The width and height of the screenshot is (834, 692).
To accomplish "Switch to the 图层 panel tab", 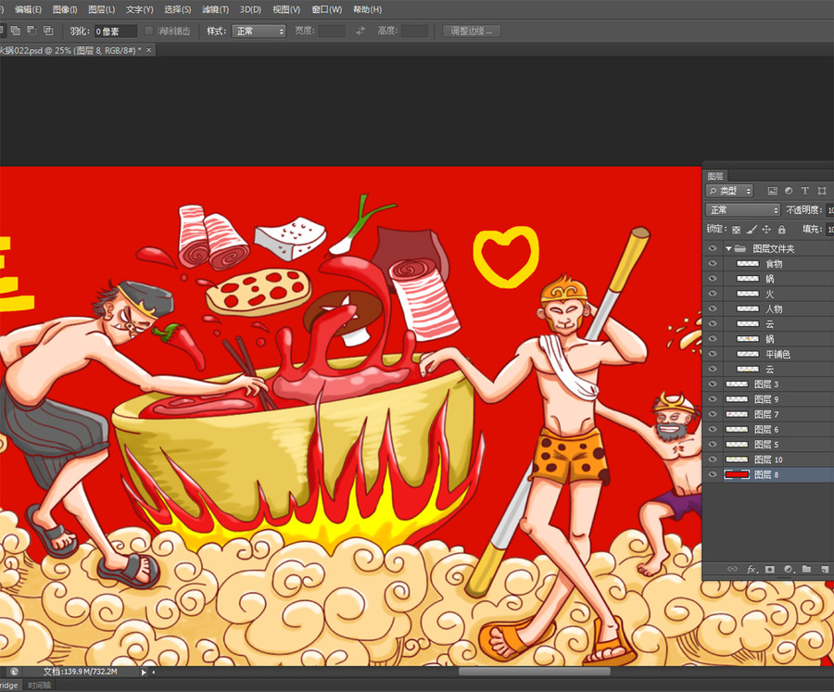I will [x=715, y=176].
